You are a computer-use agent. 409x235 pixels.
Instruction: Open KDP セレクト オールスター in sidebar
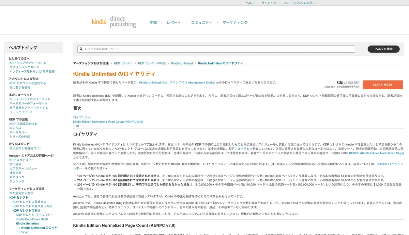click(x=34, y=215)
